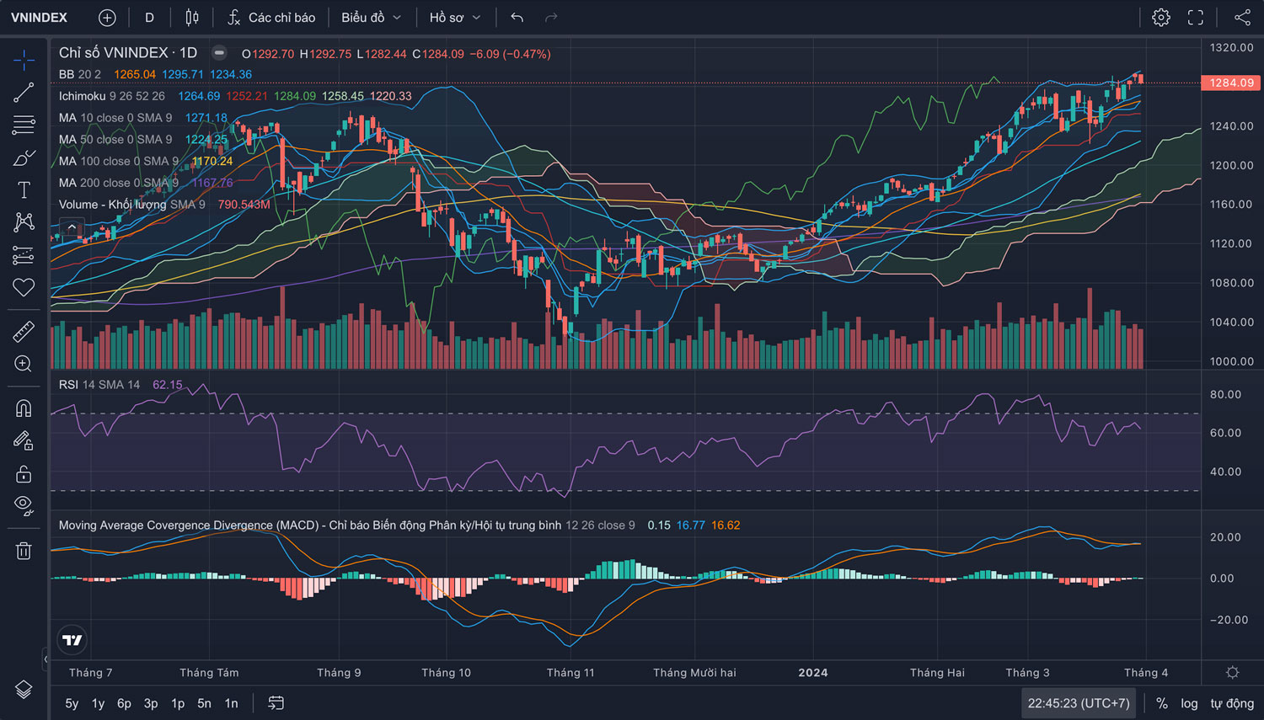The image size is (1264, 720).
Task: Open the Hồ sơ dropdown menu
Action: coord(455,18)
